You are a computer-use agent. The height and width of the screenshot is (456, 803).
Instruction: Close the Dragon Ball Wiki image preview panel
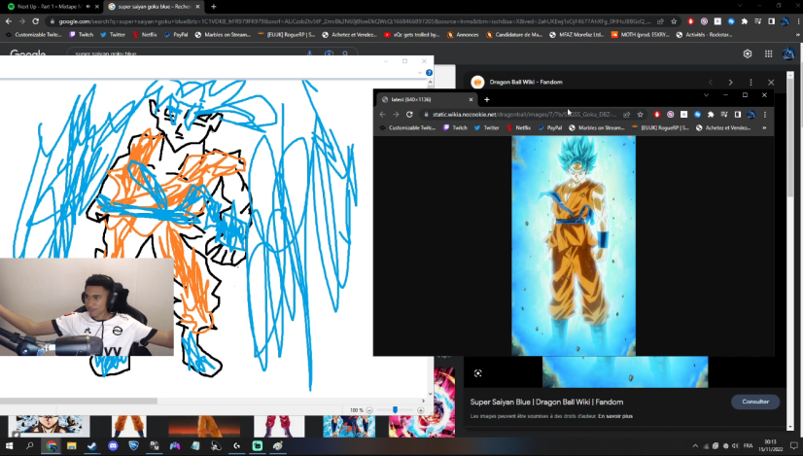point(771,82)
